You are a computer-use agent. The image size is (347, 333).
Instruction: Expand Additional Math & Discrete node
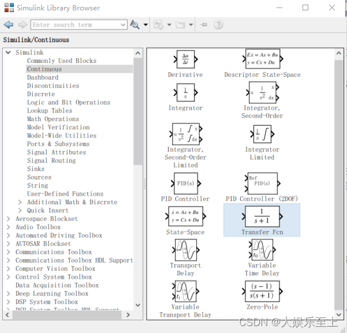[x=20, y=202]
